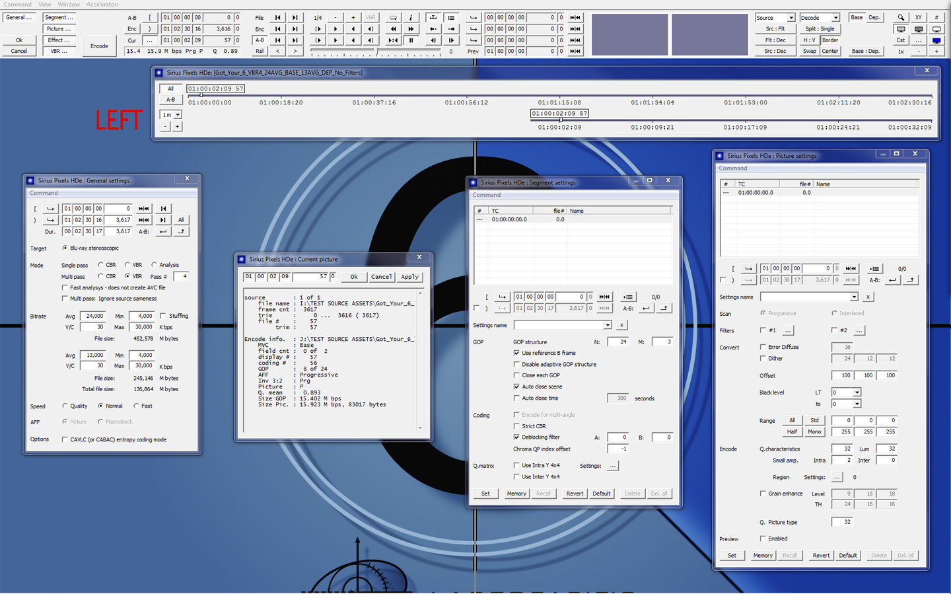Click the pause button in transport controls
The width and height of the screenshot is (951, 594).
411,40
